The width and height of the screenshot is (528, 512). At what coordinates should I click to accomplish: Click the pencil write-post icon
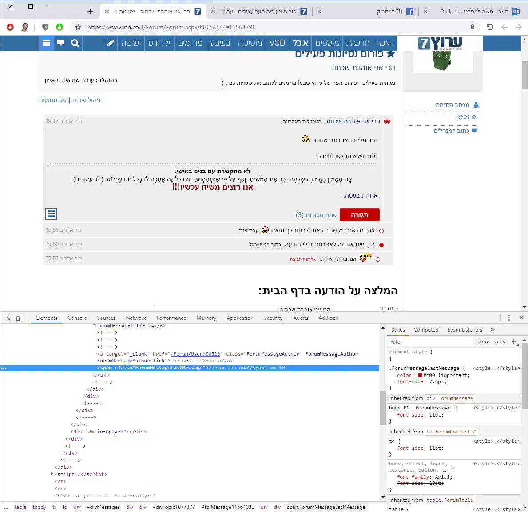111,43
